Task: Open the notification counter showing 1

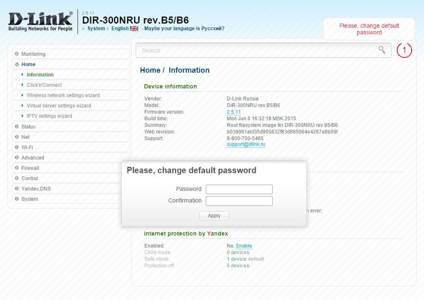Action: (404, 50)
